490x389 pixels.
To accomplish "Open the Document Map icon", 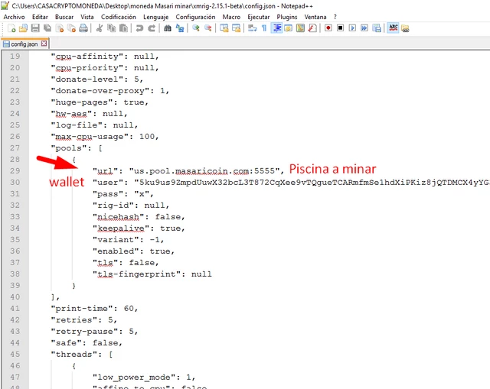I will coord(300,28).
